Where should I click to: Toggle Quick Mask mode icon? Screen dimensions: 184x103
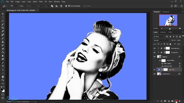(x=3, y=94)
